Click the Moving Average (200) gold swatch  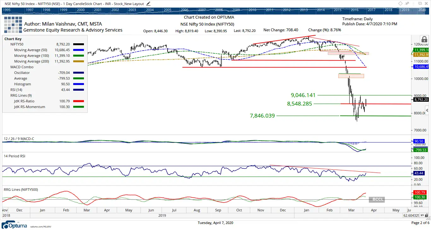point(79,61)
